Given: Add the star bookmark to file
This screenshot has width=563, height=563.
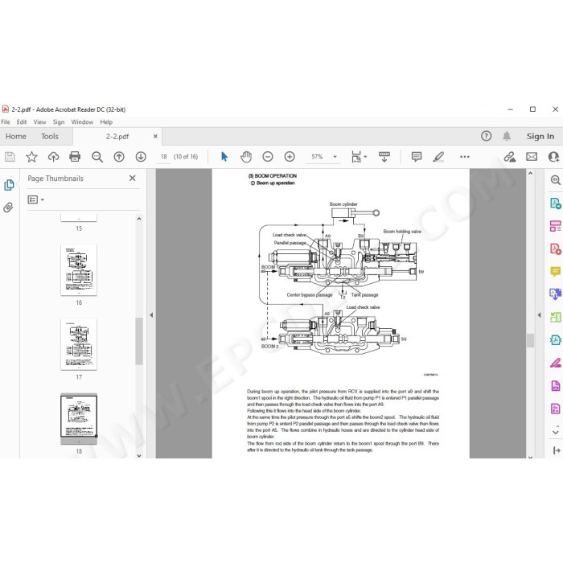Looking at the screenshot, I should tap(31, 157).
